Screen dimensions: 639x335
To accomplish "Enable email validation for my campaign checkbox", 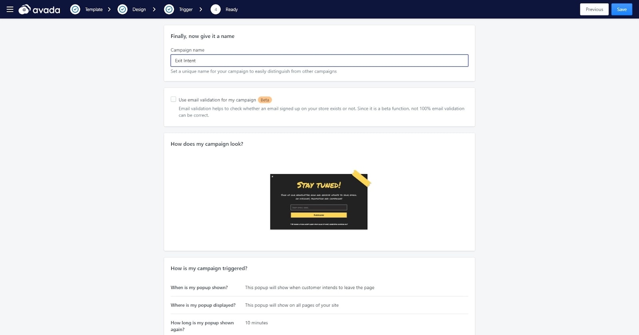I will [x=173, y=99].
